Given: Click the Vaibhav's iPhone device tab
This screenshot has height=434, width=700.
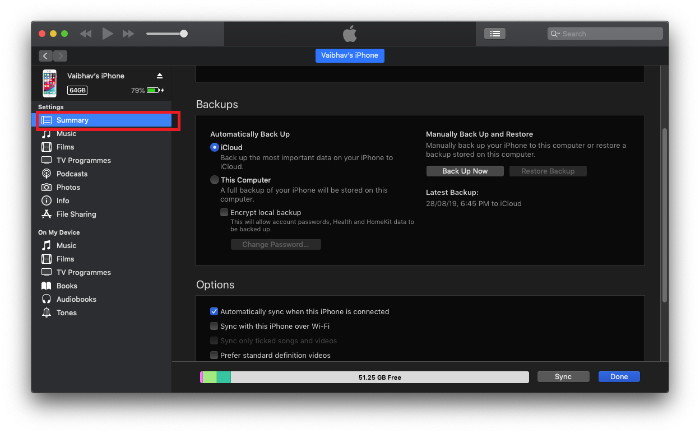Looking at the screenshot, I should pos(350,55).
